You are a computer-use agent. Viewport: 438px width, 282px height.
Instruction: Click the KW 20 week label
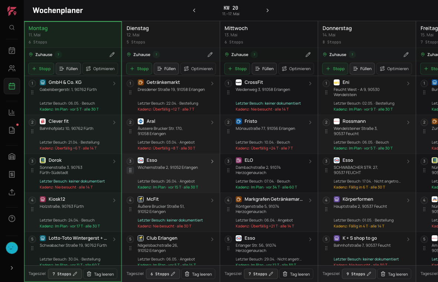coord(231,8)
